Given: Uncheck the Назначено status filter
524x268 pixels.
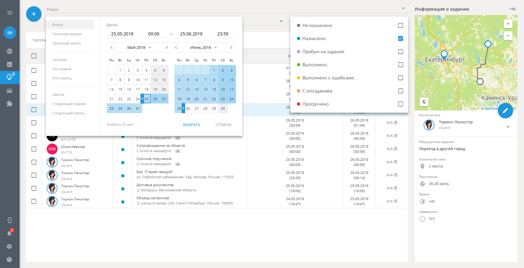Looking at the screenshot, I should [x=401, y=38].
